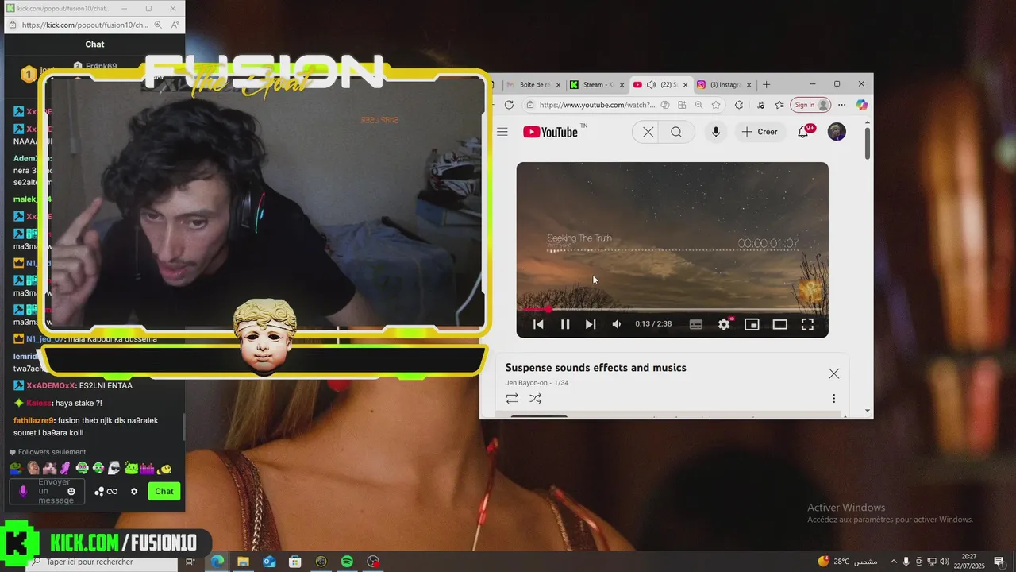Click the Kick popout chat URL bar
This screenshot has height=572, width=1016.
pos(85,25)
